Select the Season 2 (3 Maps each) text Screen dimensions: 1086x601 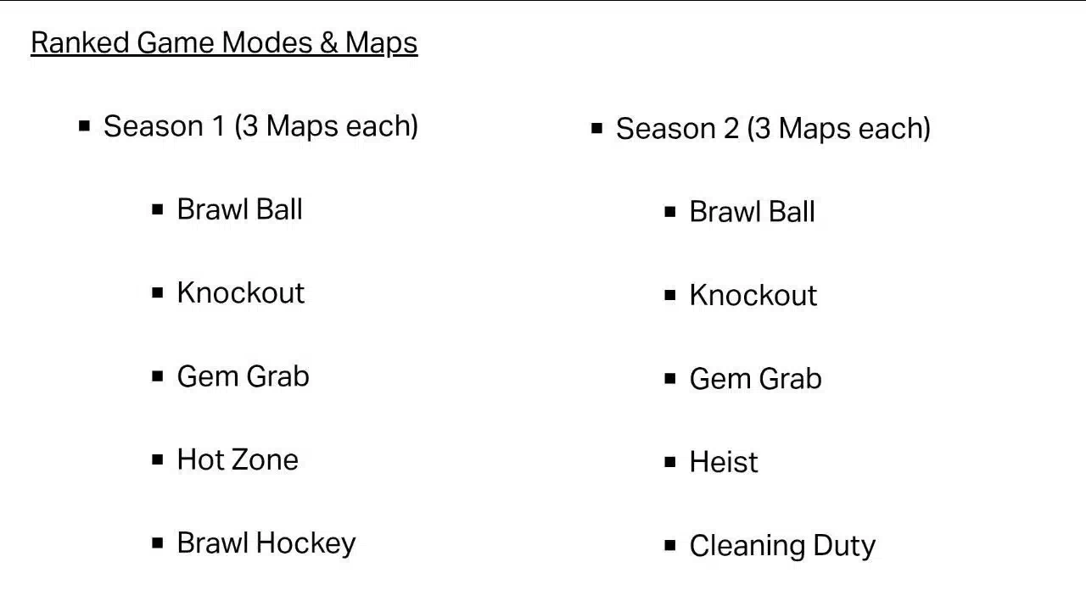tap(773, 129)
